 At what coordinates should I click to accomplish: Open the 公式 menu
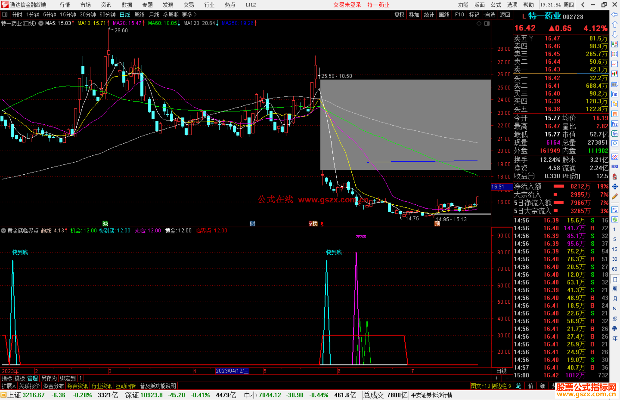tap(496, 5)
